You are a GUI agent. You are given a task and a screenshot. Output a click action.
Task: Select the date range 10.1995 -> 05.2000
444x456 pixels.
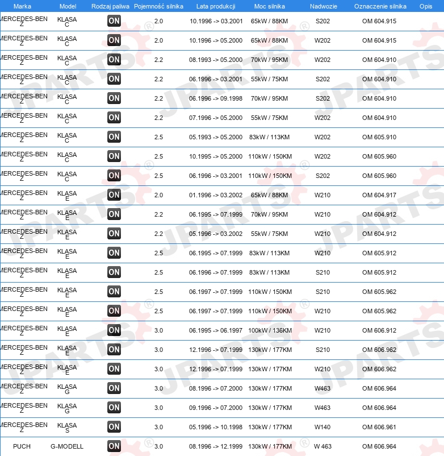click(x=216, y=156)
